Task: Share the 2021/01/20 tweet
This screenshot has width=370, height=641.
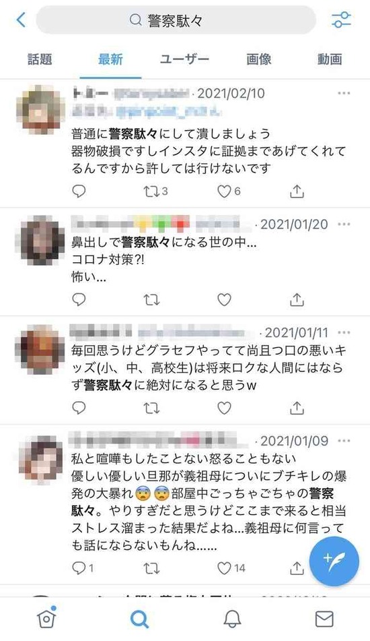Action: pos(297,300)
